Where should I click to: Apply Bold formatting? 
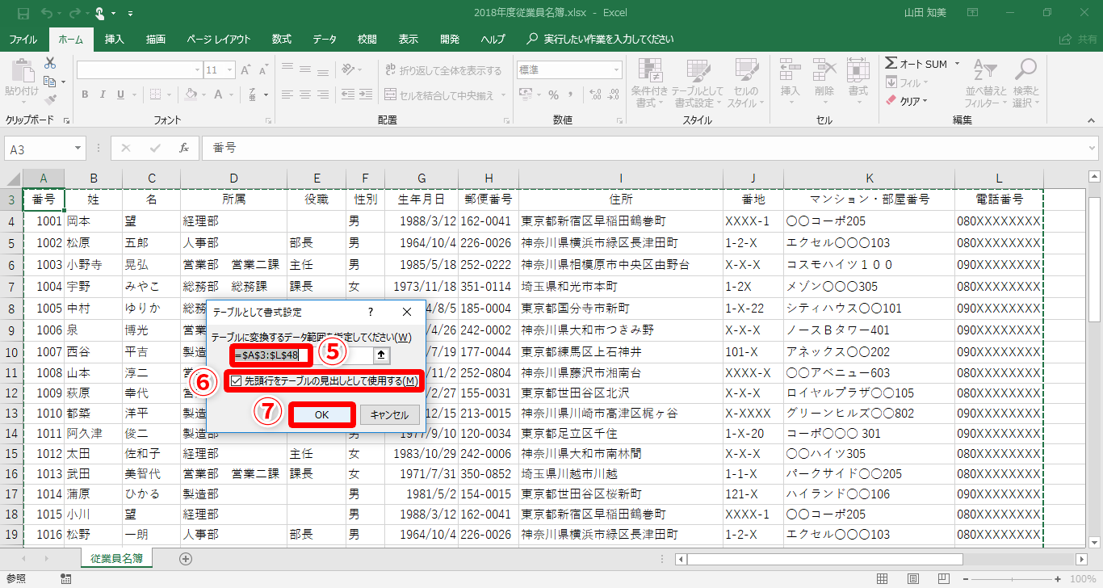coord(85,95)
